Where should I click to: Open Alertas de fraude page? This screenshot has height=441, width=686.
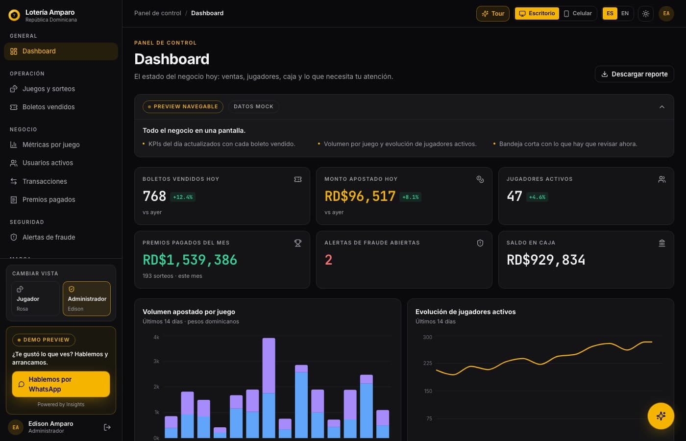tap(61, 237)
